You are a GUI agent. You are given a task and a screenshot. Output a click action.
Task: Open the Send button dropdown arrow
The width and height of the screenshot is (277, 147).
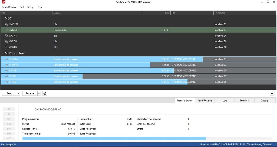[x=19, y=93]
